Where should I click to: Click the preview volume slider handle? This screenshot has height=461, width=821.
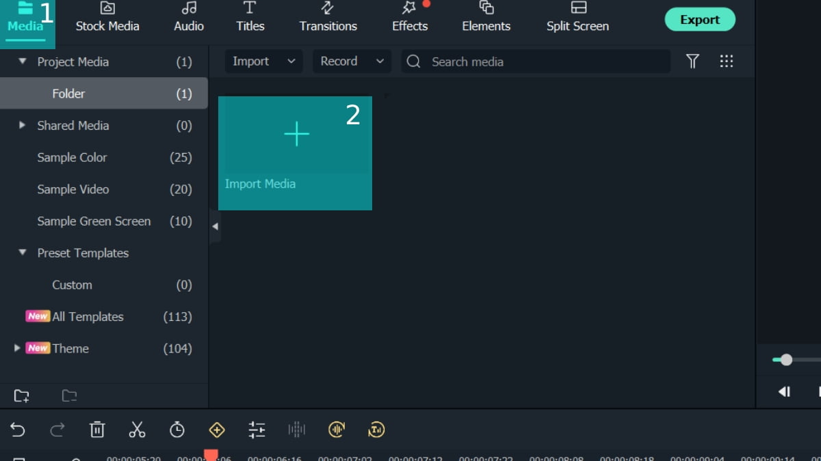[786, 360]
